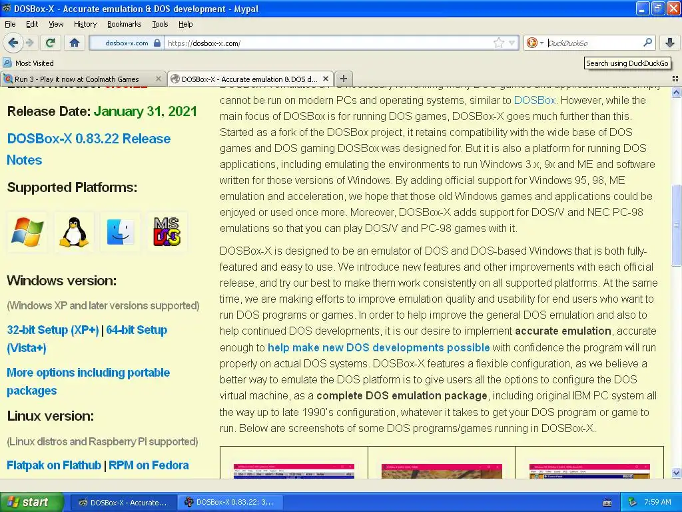Open Flatpak on Flathub link
The image size is (682, 512).
[x=54, y=465]
